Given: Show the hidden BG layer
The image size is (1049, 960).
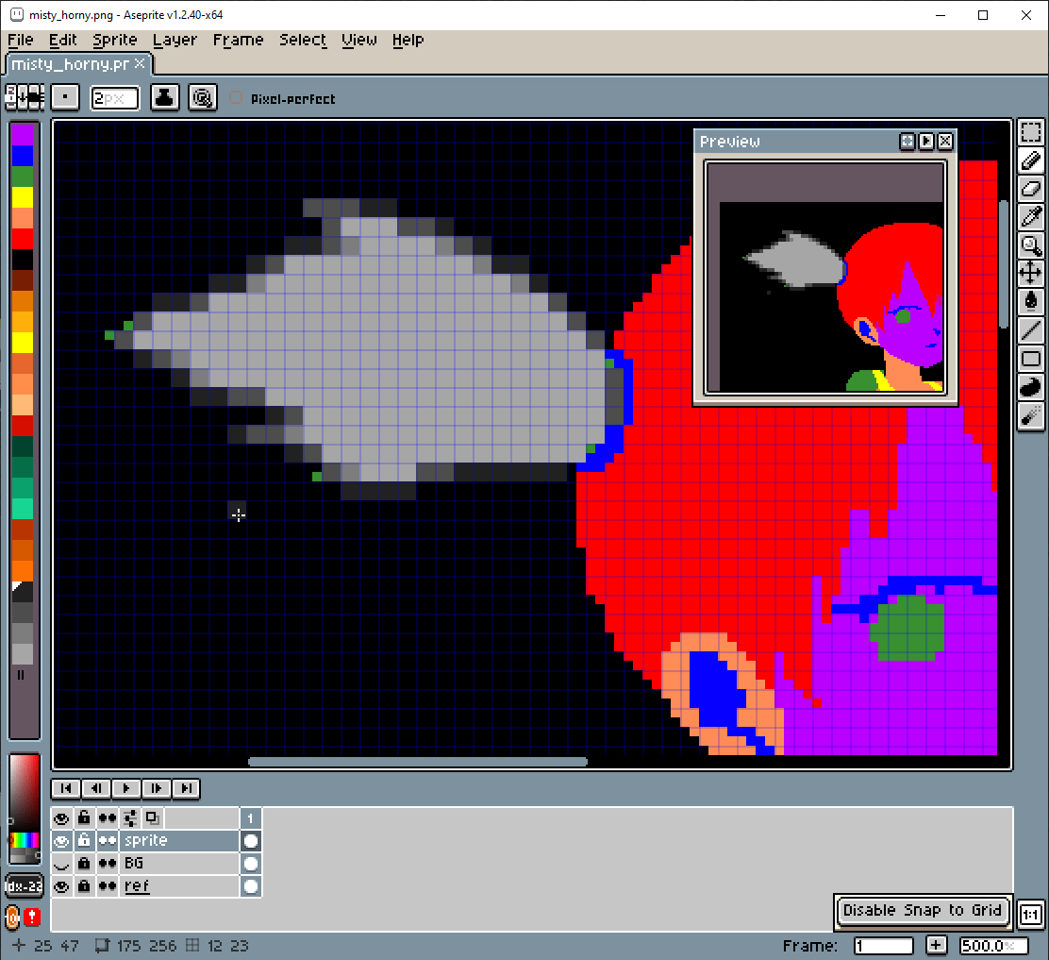Looking at the screenshot, I should (x=62, y=863).
